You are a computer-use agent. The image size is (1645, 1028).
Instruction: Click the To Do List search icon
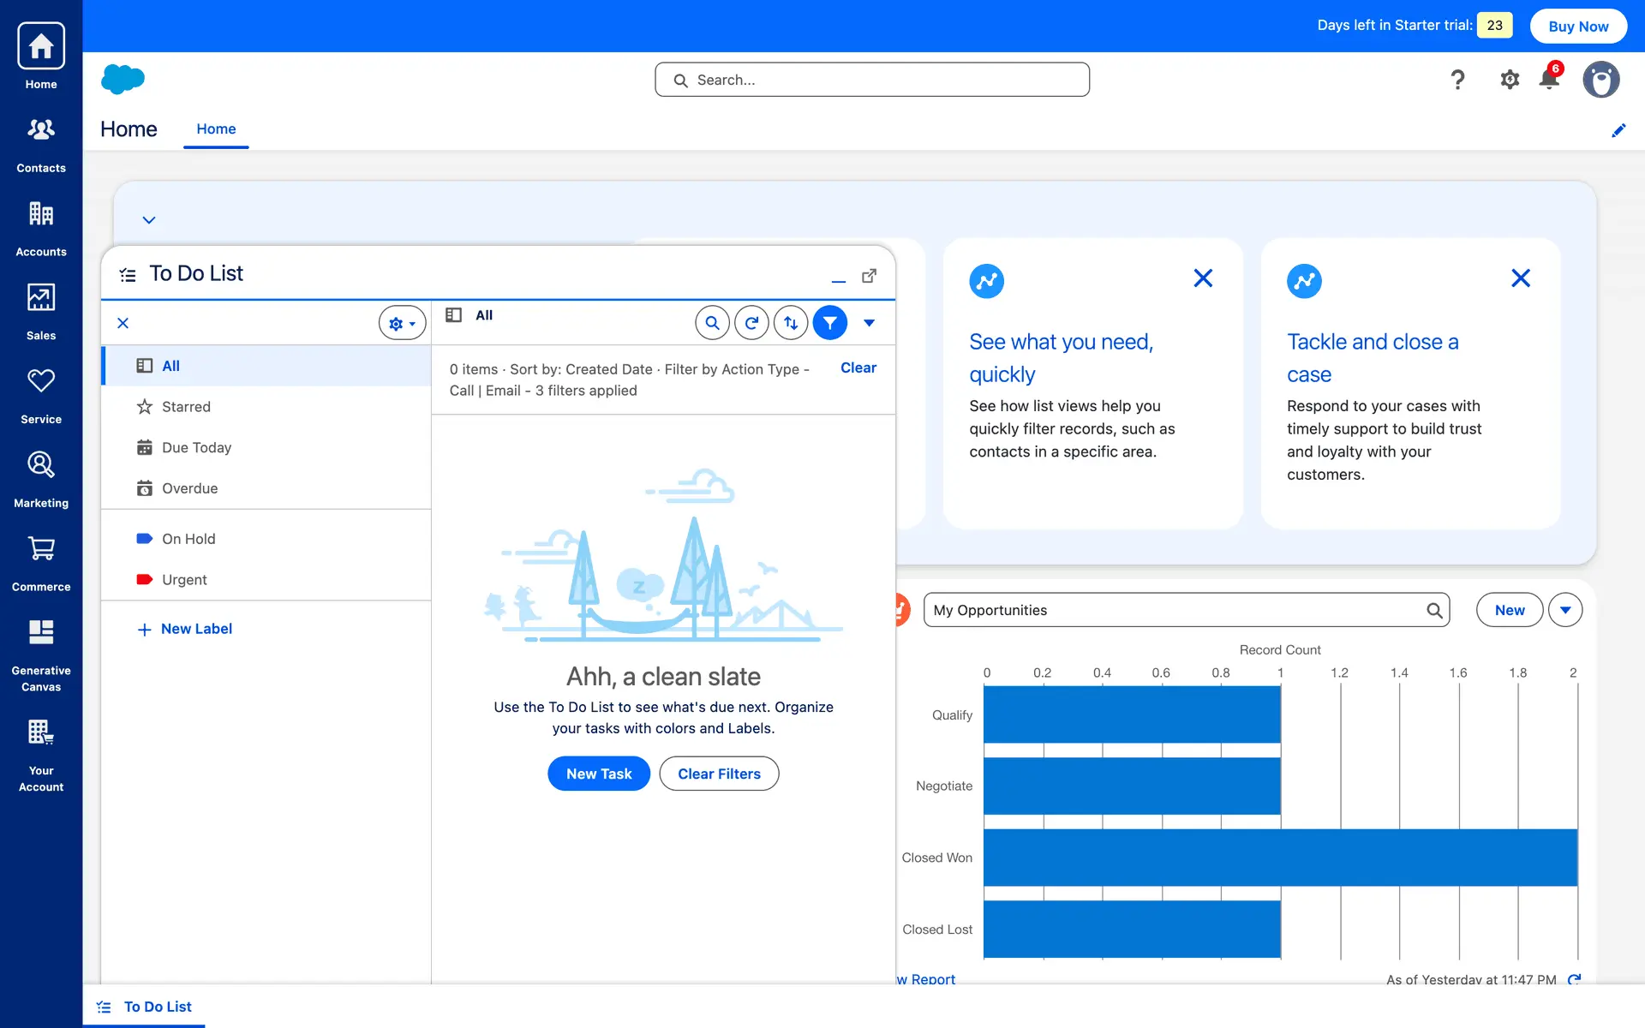coord(712,323)
